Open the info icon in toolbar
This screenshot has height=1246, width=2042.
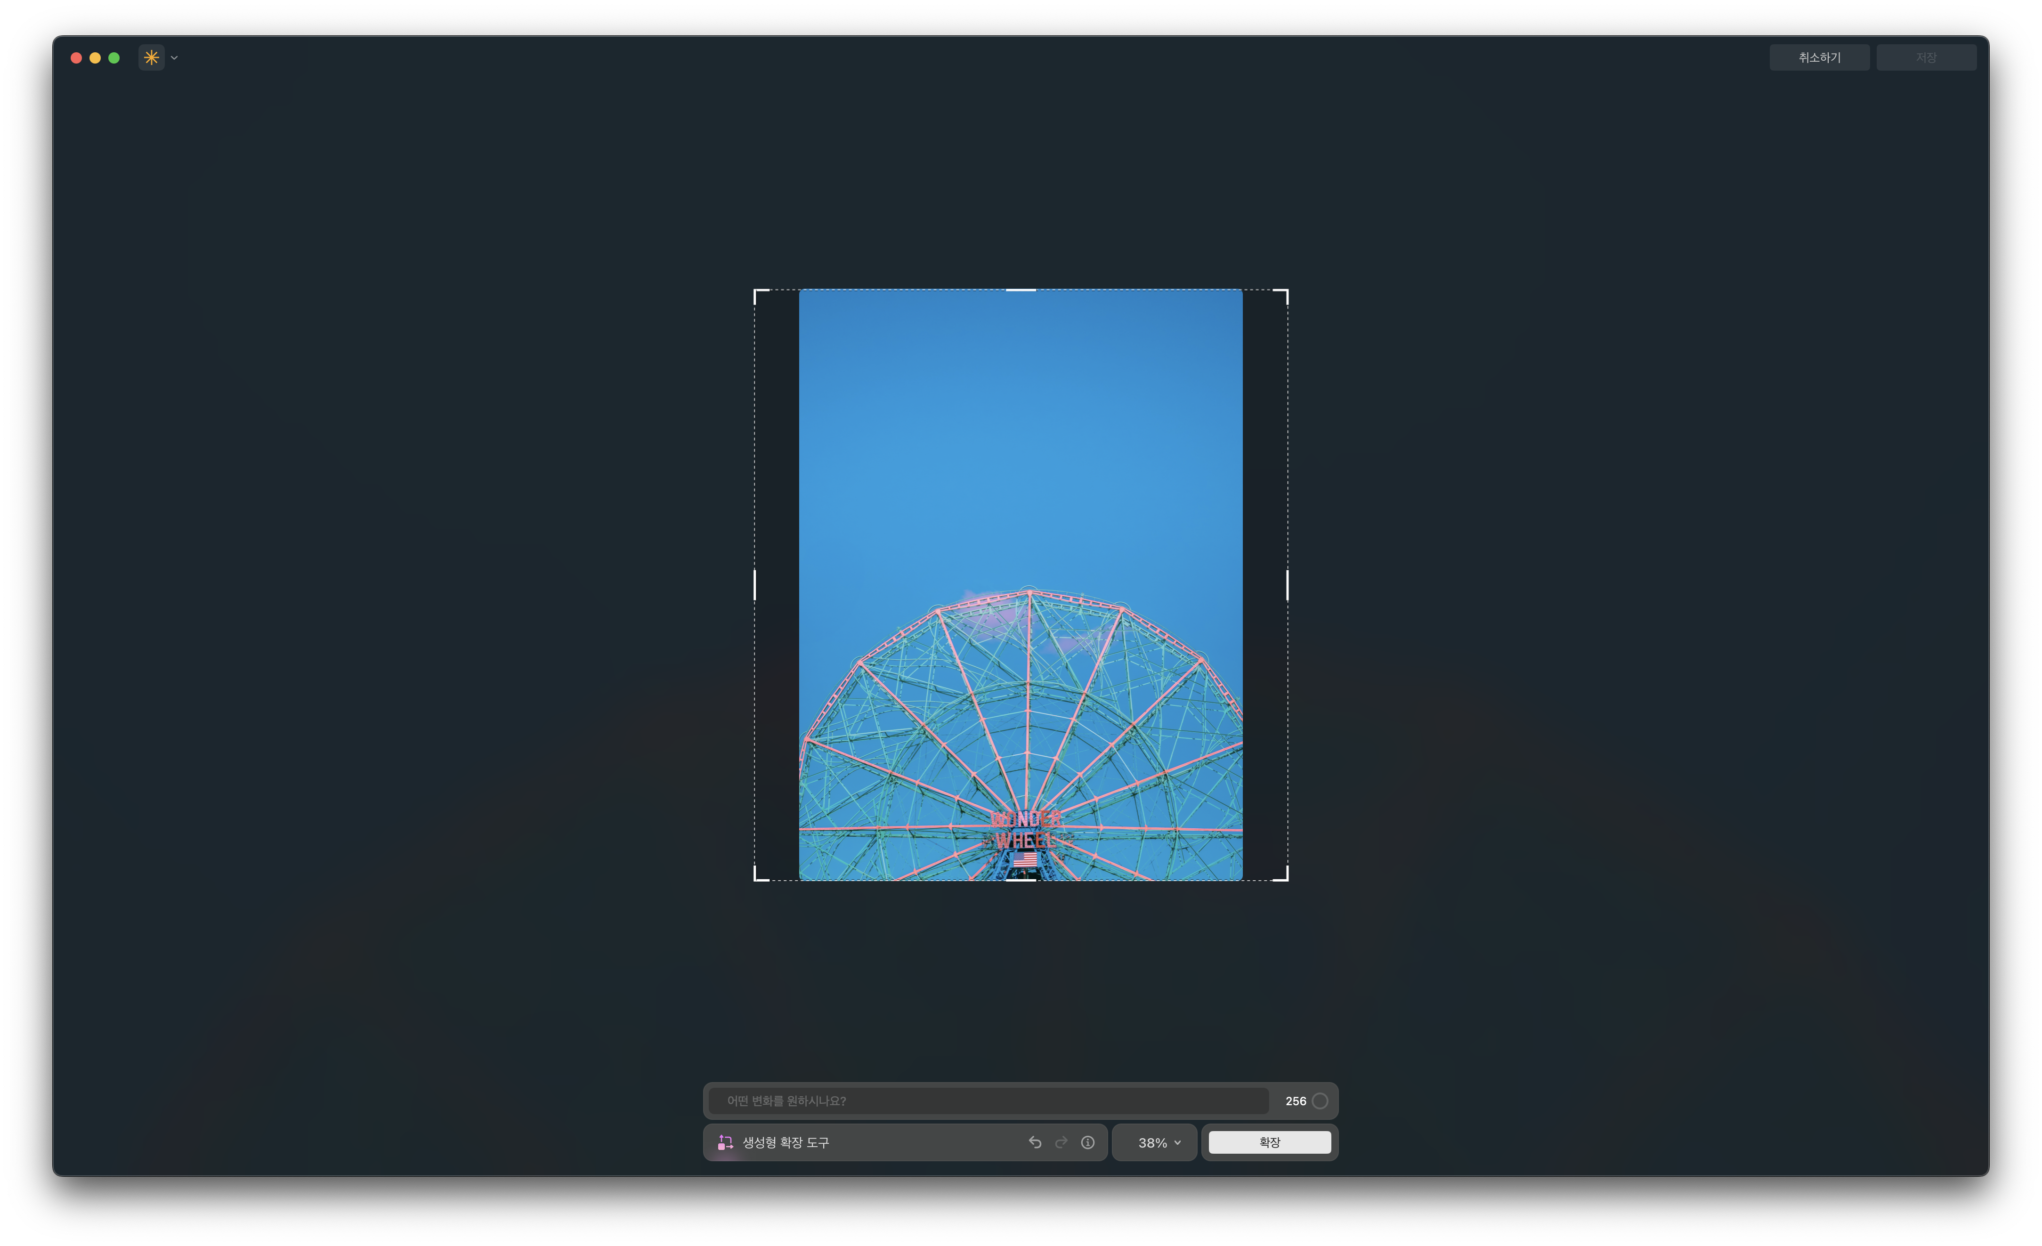(x=1087, y=1142)
